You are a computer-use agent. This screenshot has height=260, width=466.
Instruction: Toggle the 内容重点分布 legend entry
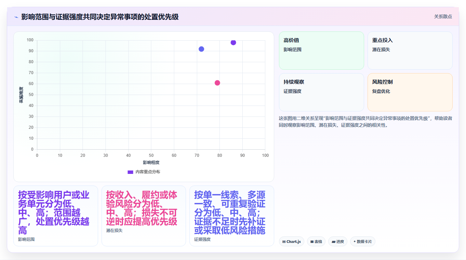point(144,172)
